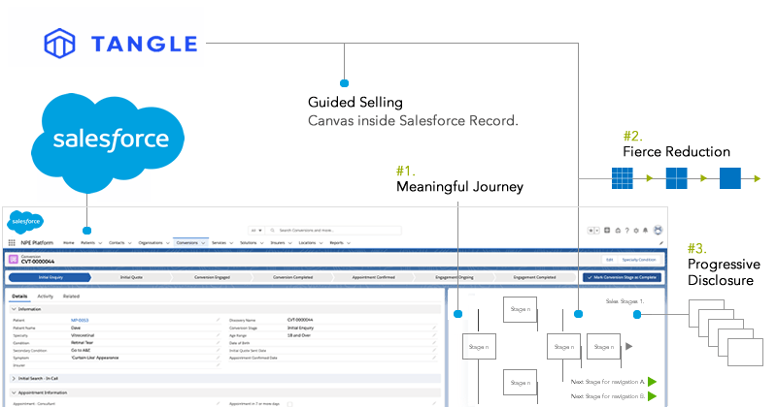This screenshot has width=777, height=407.
Task: Select the Details tab
Action: coord(19,297)
